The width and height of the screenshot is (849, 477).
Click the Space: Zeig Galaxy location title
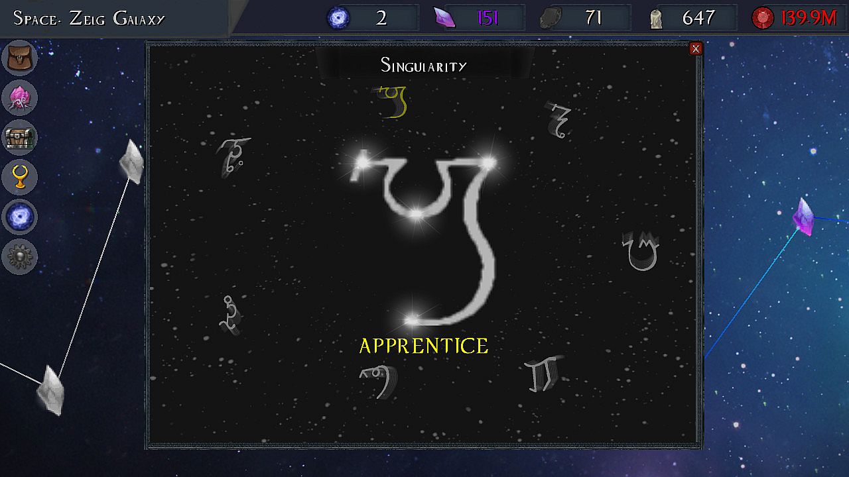pyautogui.click(x=89, y=18)
